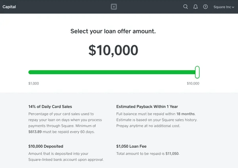Click the bold '18 months' text
The image size is (238, 168).
tap(185, 114)
